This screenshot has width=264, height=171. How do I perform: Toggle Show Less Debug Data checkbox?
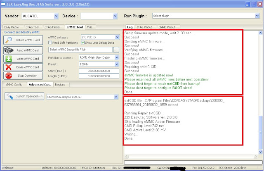point(82,43)
